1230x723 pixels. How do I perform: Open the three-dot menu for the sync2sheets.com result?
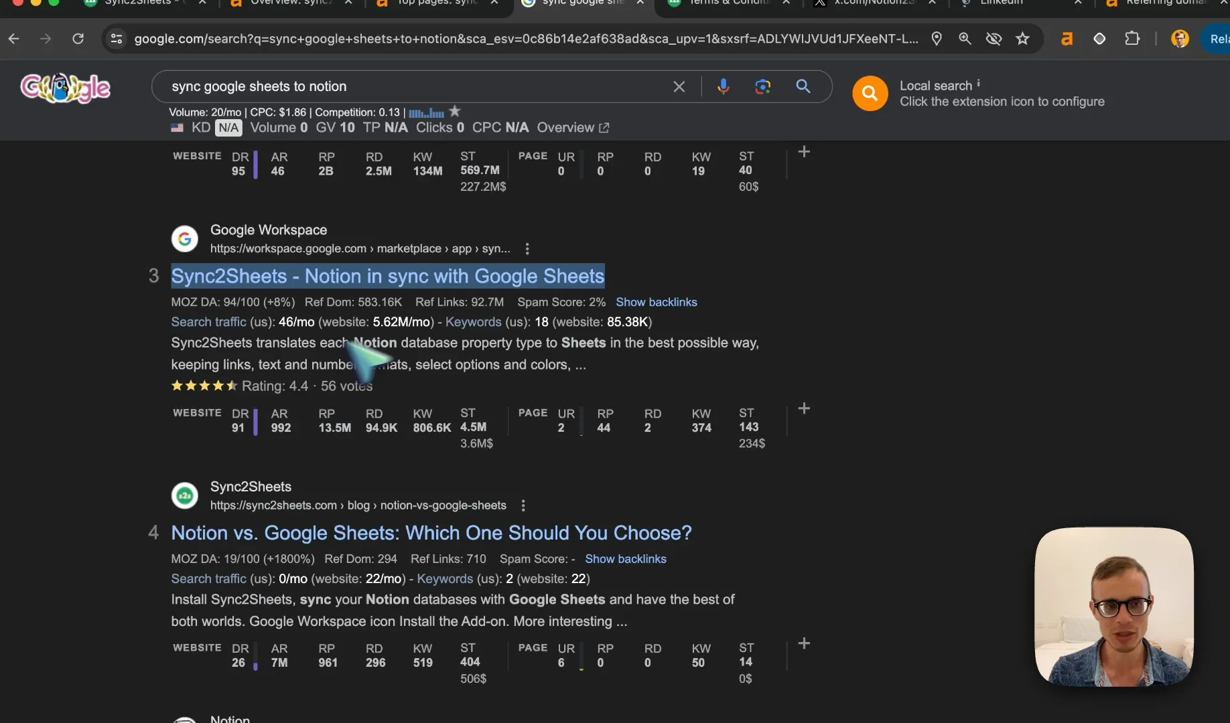(523, 505)
